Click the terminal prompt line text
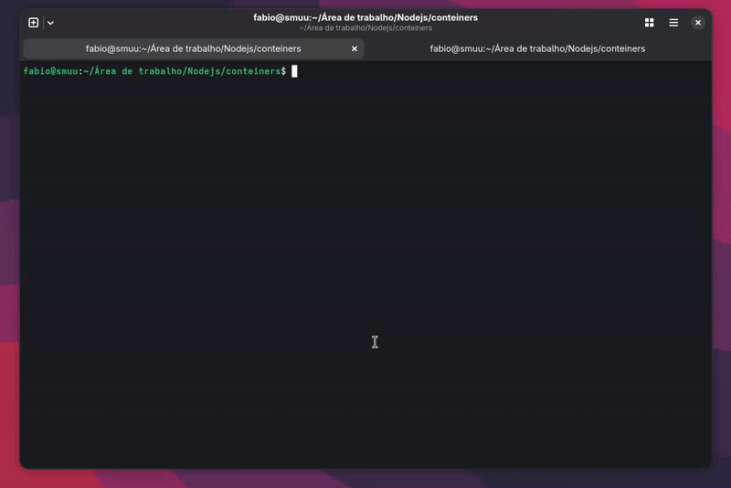 154,71
